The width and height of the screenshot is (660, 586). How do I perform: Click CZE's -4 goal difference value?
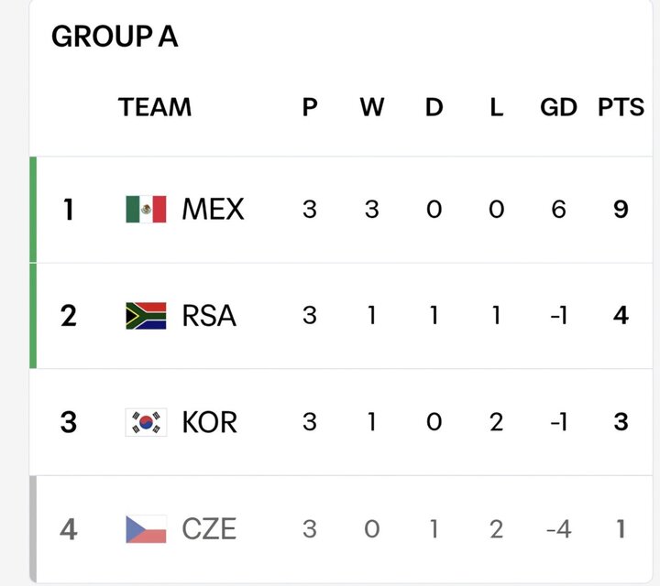[558, 529]
